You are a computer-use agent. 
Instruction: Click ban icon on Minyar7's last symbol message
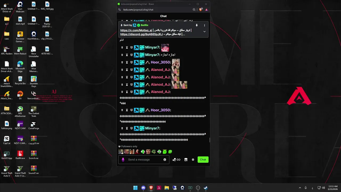131,128
